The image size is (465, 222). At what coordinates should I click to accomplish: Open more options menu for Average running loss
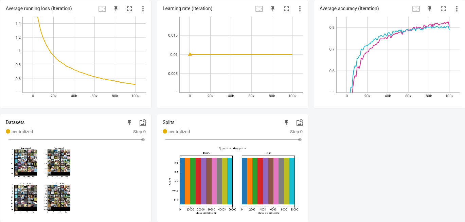(x=143, y=9)
